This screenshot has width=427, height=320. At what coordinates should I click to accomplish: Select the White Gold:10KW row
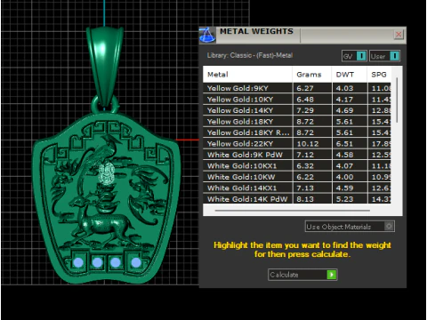pyautogui.click(x=297, y=177)
